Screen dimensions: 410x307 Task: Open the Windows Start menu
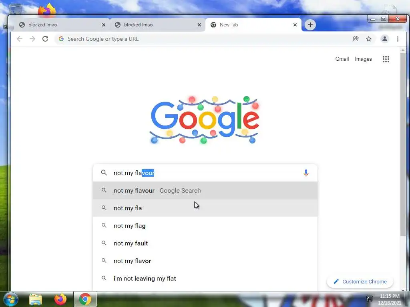coord(10,299)
